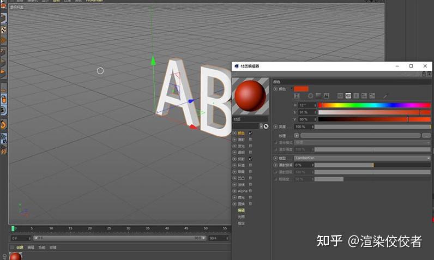This screenshot has width=434, height=260.
Task: Toggle the S-shaped Snap tool
Action: click(3, 111)
